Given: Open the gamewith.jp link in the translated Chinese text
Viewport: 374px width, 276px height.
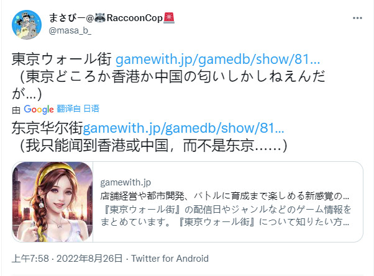Looking at the screenshot, I should point(183,128).
